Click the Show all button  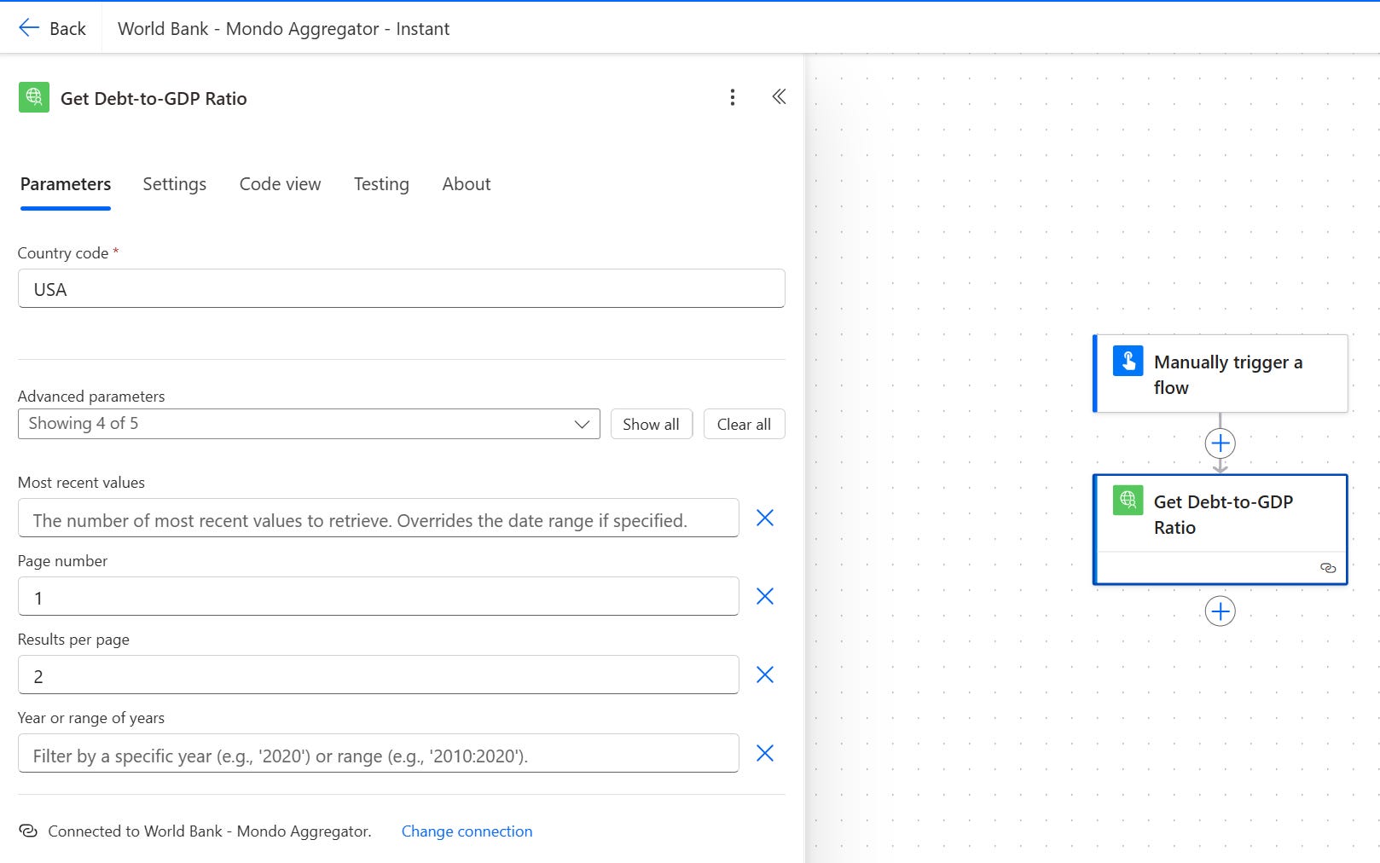(651, 424)
